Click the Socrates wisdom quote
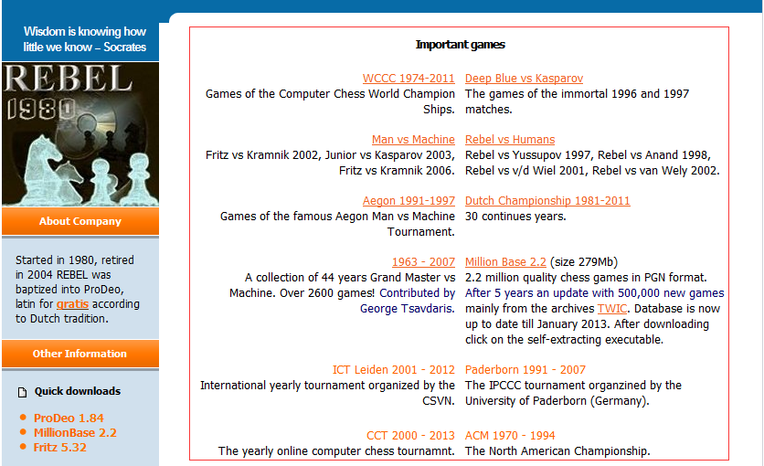 tap(84, 39)
